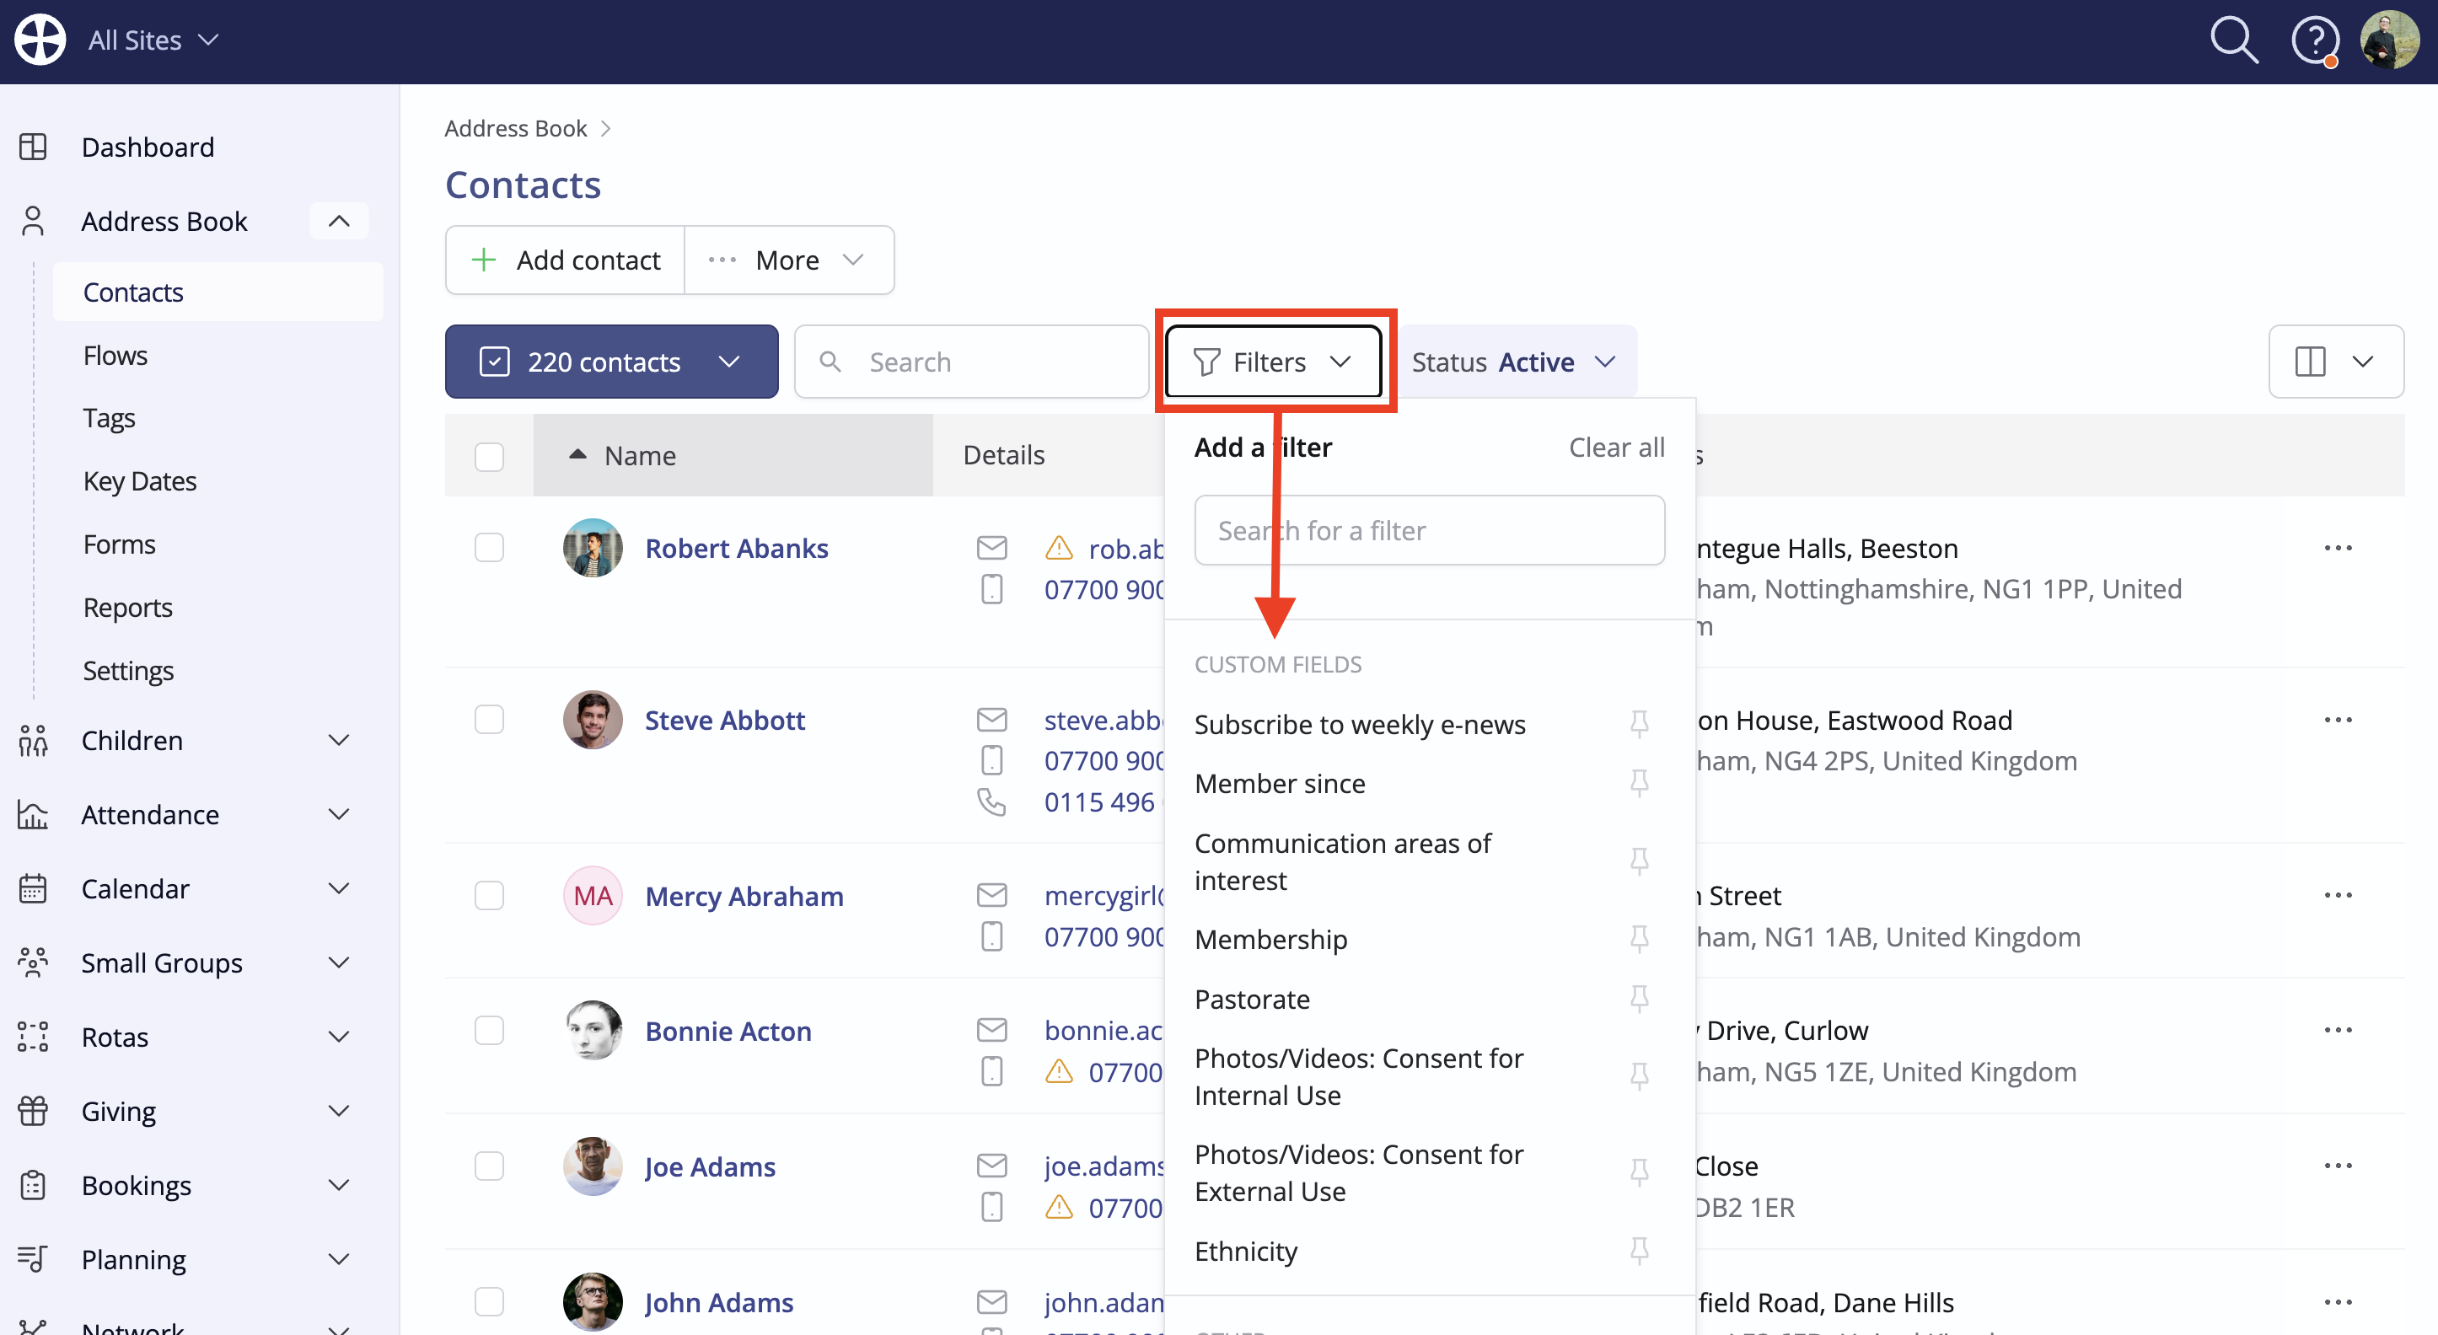Pin the Ethnicity filter
This screenshot has width=2438, height=1335.
pyautogui.click(x=1639, y=1251)
